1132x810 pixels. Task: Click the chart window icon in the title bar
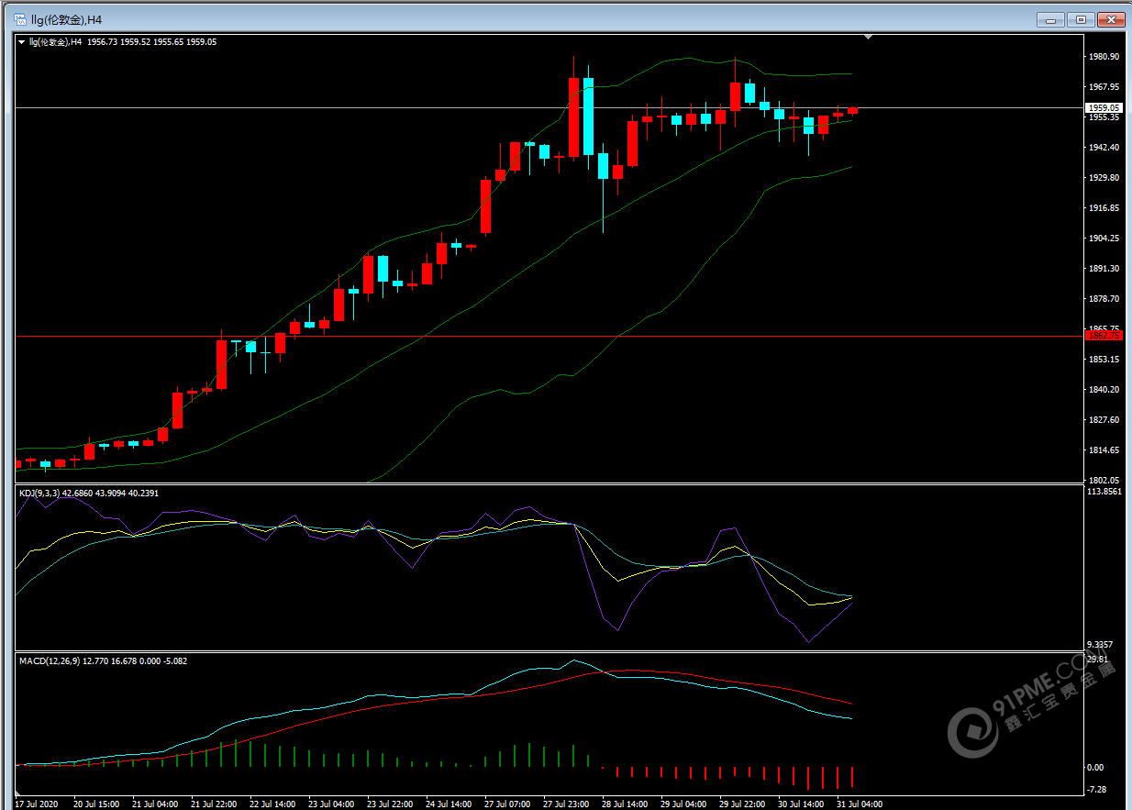pyautogui.click(x=19, y=18)
